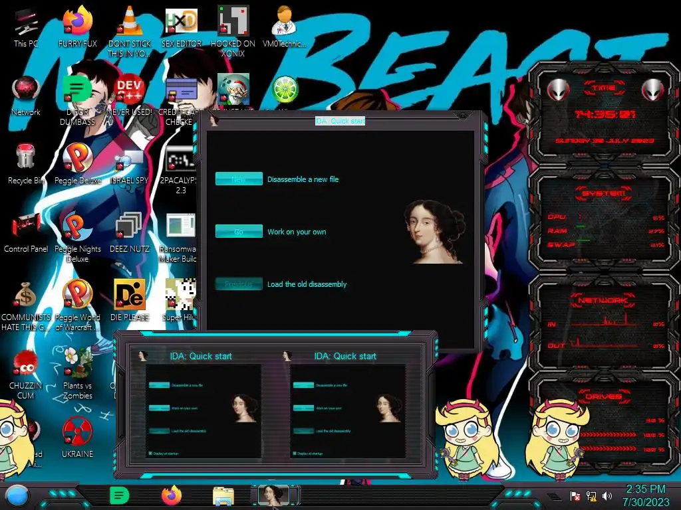Select the Ransomware Maker Builder icon
The height and width of the screenshot is (510, 681).
[179, 237]
